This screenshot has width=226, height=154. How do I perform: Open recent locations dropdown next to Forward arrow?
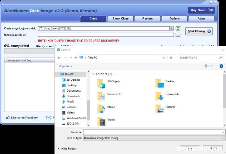pyautogui.click(x=71, y=58)
